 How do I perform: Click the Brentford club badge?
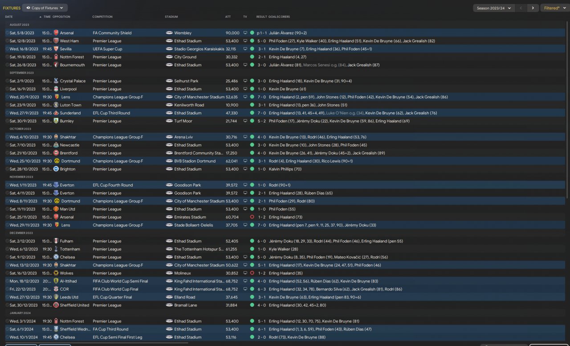[x=56, y=153]
